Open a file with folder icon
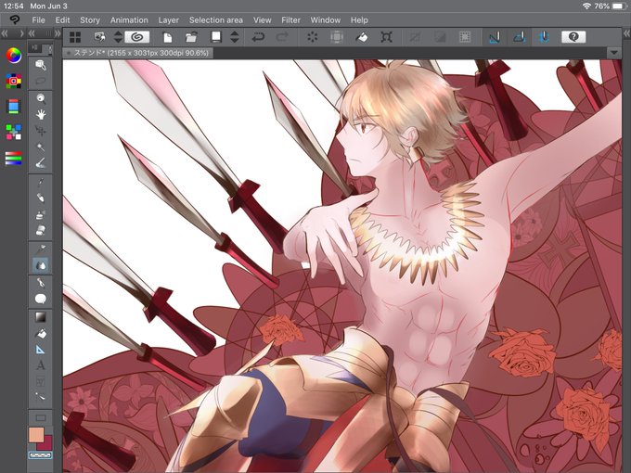Viewport: 631px width, 473px height. (x=191, y=37)
